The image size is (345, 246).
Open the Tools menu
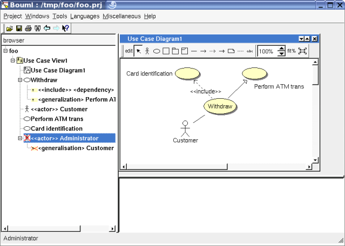pyautogui.click(x=59, y=16)
